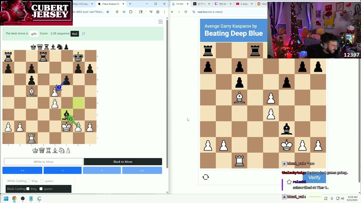Open OBS Studio from the taskbar

pyautogui.click(x=23, y=198)
